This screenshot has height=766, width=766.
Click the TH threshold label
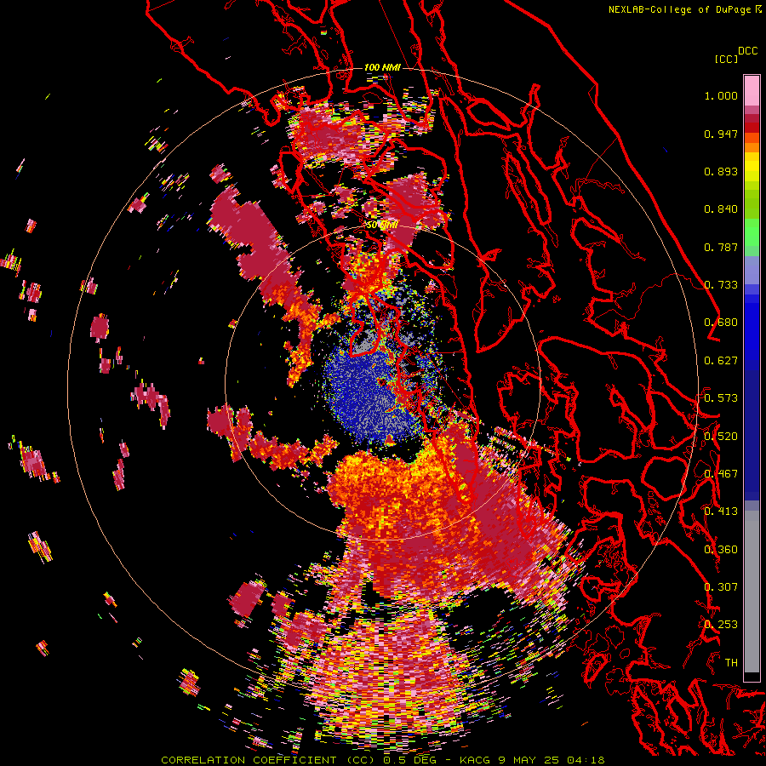point(731,663)
